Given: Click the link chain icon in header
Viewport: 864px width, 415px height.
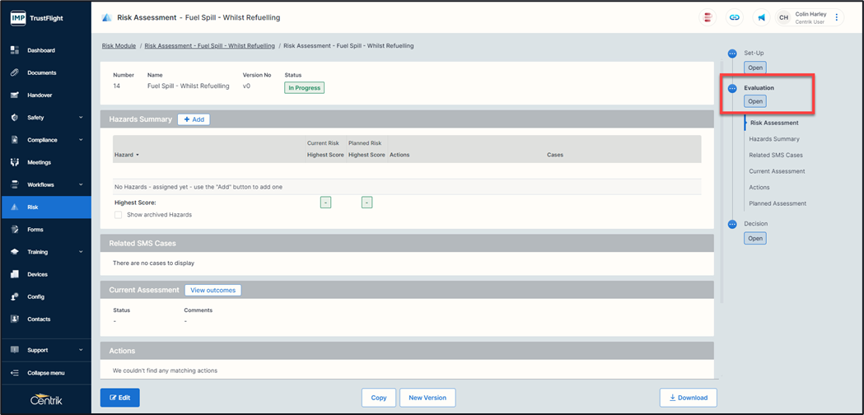Looking at the screenshot, I should coord(734,17).
